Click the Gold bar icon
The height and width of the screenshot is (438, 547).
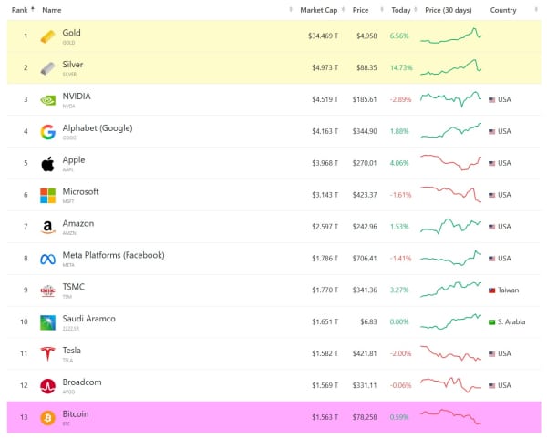coord(47,36)
